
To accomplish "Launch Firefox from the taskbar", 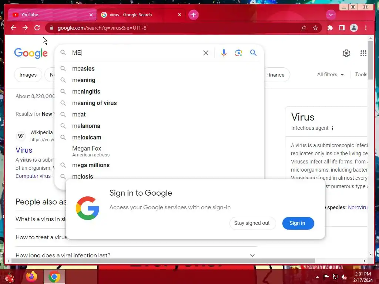I will 31,277.
